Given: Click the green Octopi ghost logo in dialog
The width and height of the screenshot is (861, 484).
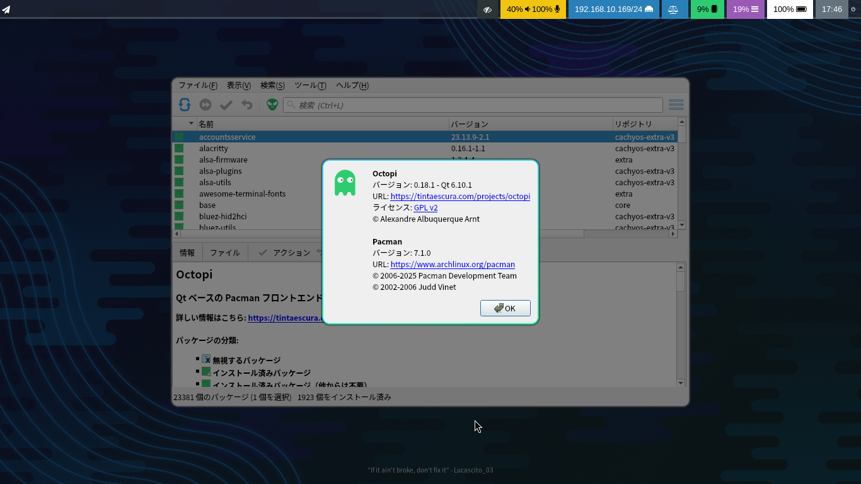Looking at the screenshot, I should pyautogui.click(x=345, y=183).
